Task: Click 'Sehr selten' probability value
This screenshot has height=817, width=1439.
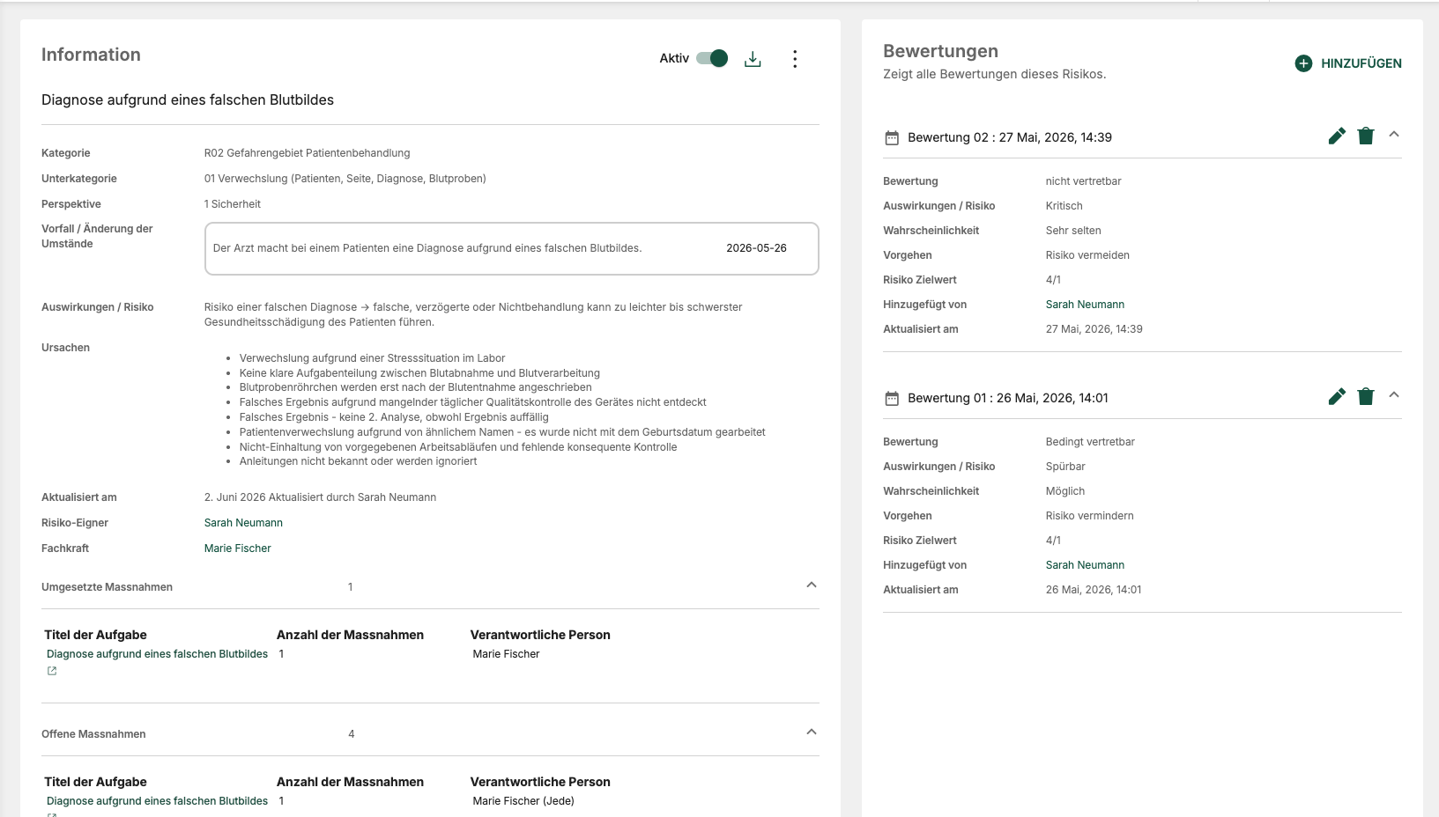Action: coord(1073,231)
